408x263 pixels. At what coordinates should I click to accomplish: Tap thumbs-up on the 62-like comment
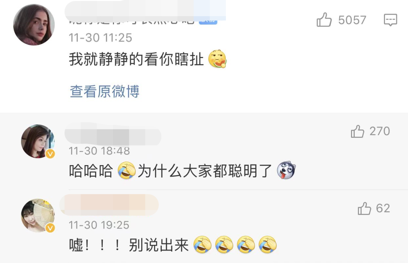pyautogui.click(x=364, y=208)
